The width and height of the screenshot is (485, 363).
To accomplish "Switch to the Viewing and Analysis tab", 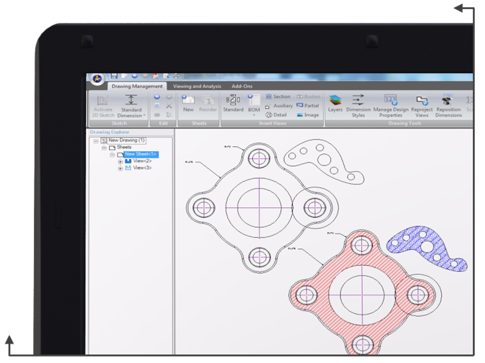I will pos(197,86).
